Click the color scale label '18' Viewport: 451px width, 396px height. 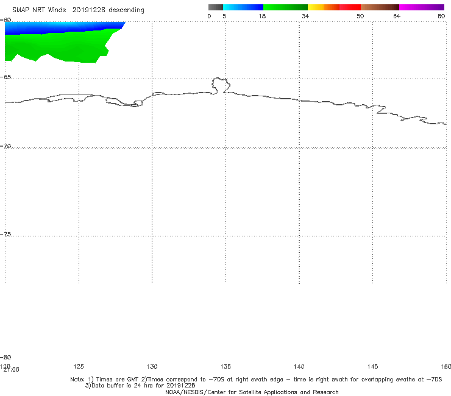pos(262,16)
